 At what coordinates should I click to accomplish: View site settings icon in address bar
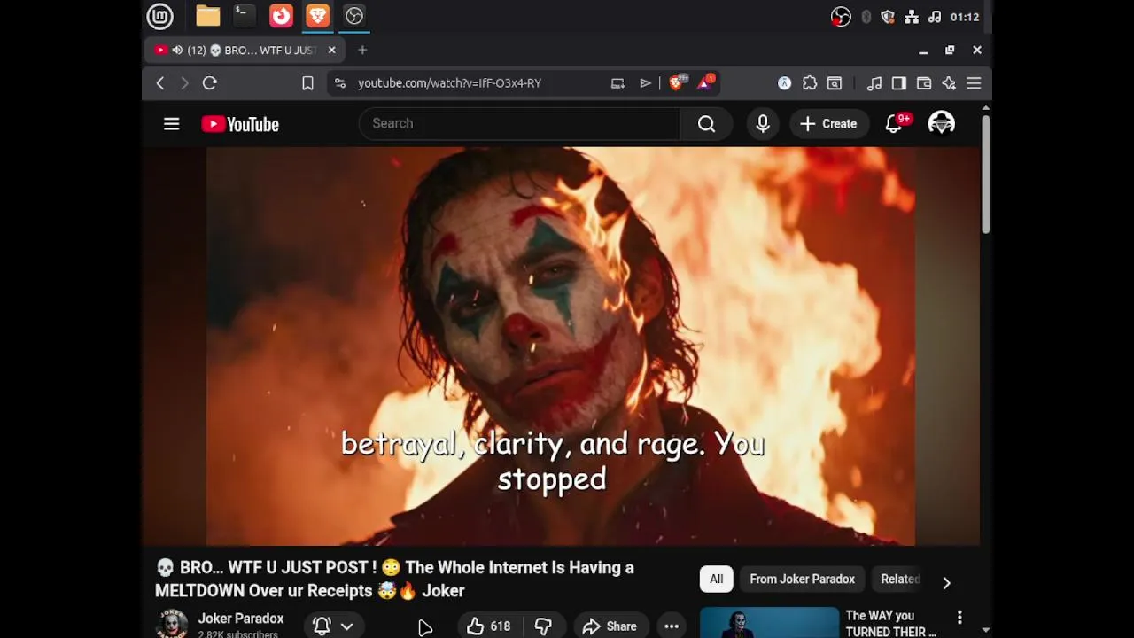pos(339,83)
